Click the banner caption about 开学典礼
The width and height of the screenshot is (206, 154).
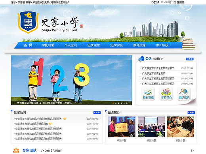pos(42,103)
